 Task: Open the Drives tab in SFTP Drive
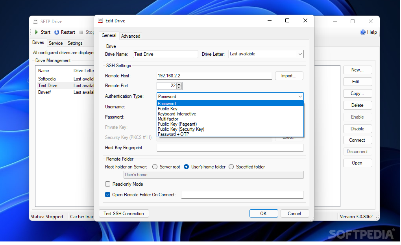[38, 42]
